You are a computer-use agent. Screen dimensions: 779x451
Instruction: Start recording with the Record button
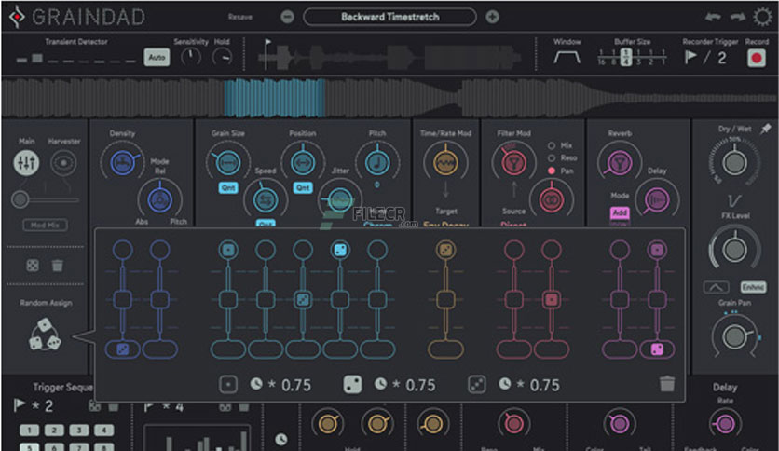(757, 58)
